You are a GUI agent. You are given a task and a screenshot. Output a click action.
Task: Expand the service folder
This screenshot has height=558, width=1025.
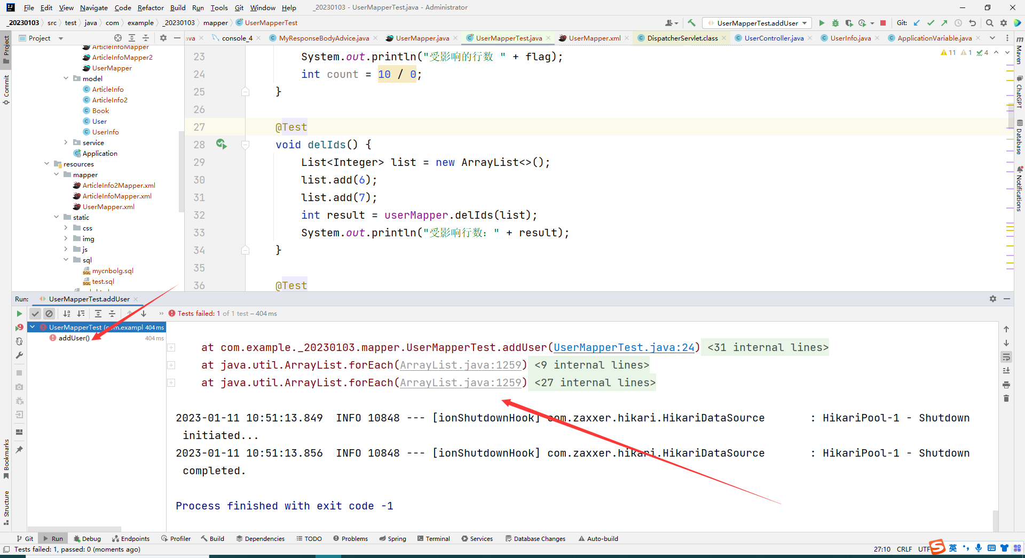click(66, 142)
